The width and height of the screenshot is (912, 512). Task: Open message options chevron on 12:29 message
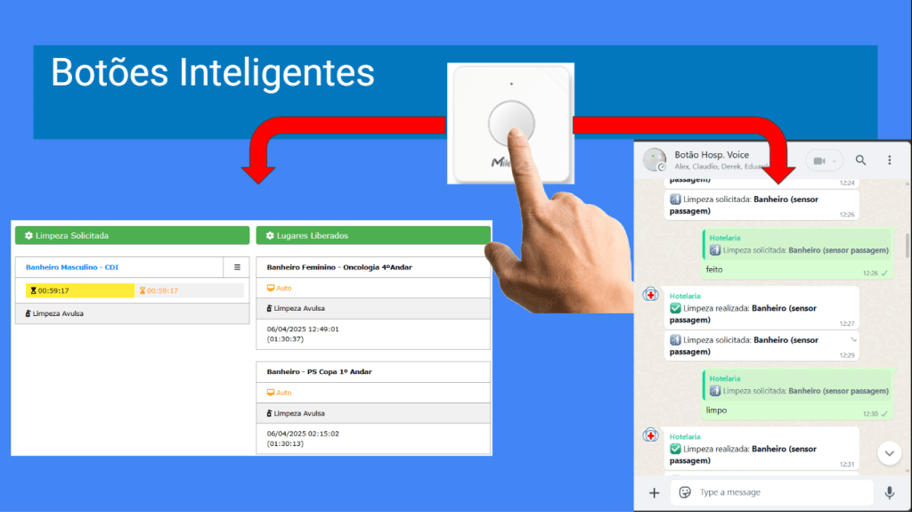click(x=854, y=339)
